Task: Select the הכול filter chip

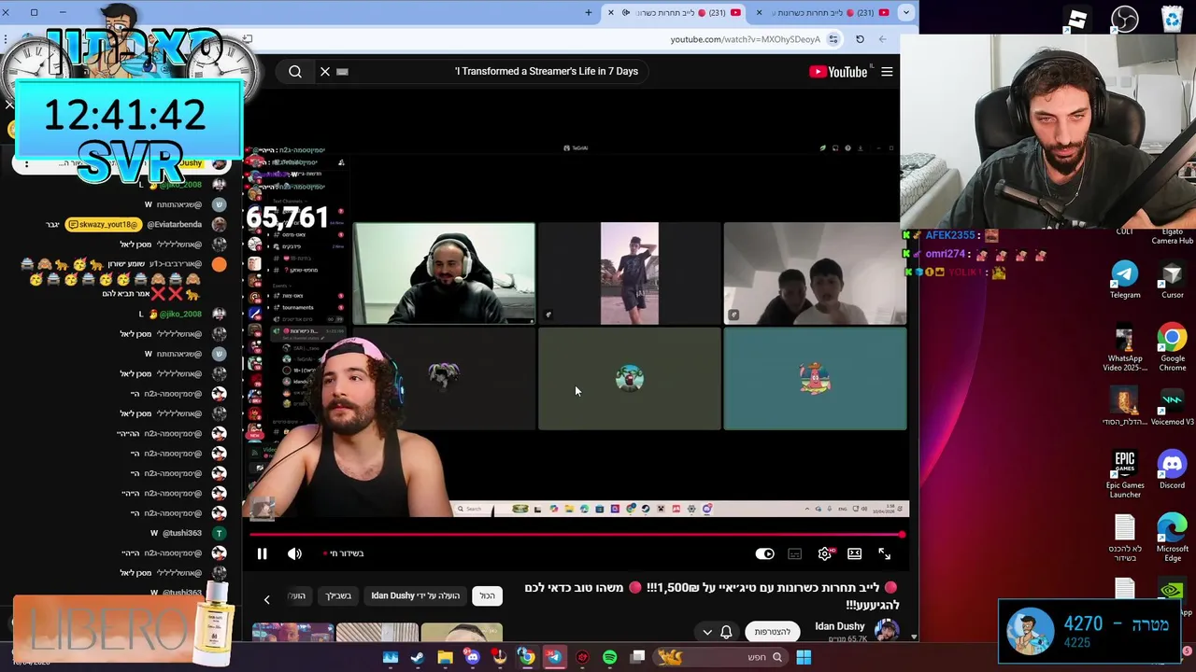Action: coord(487,595)
